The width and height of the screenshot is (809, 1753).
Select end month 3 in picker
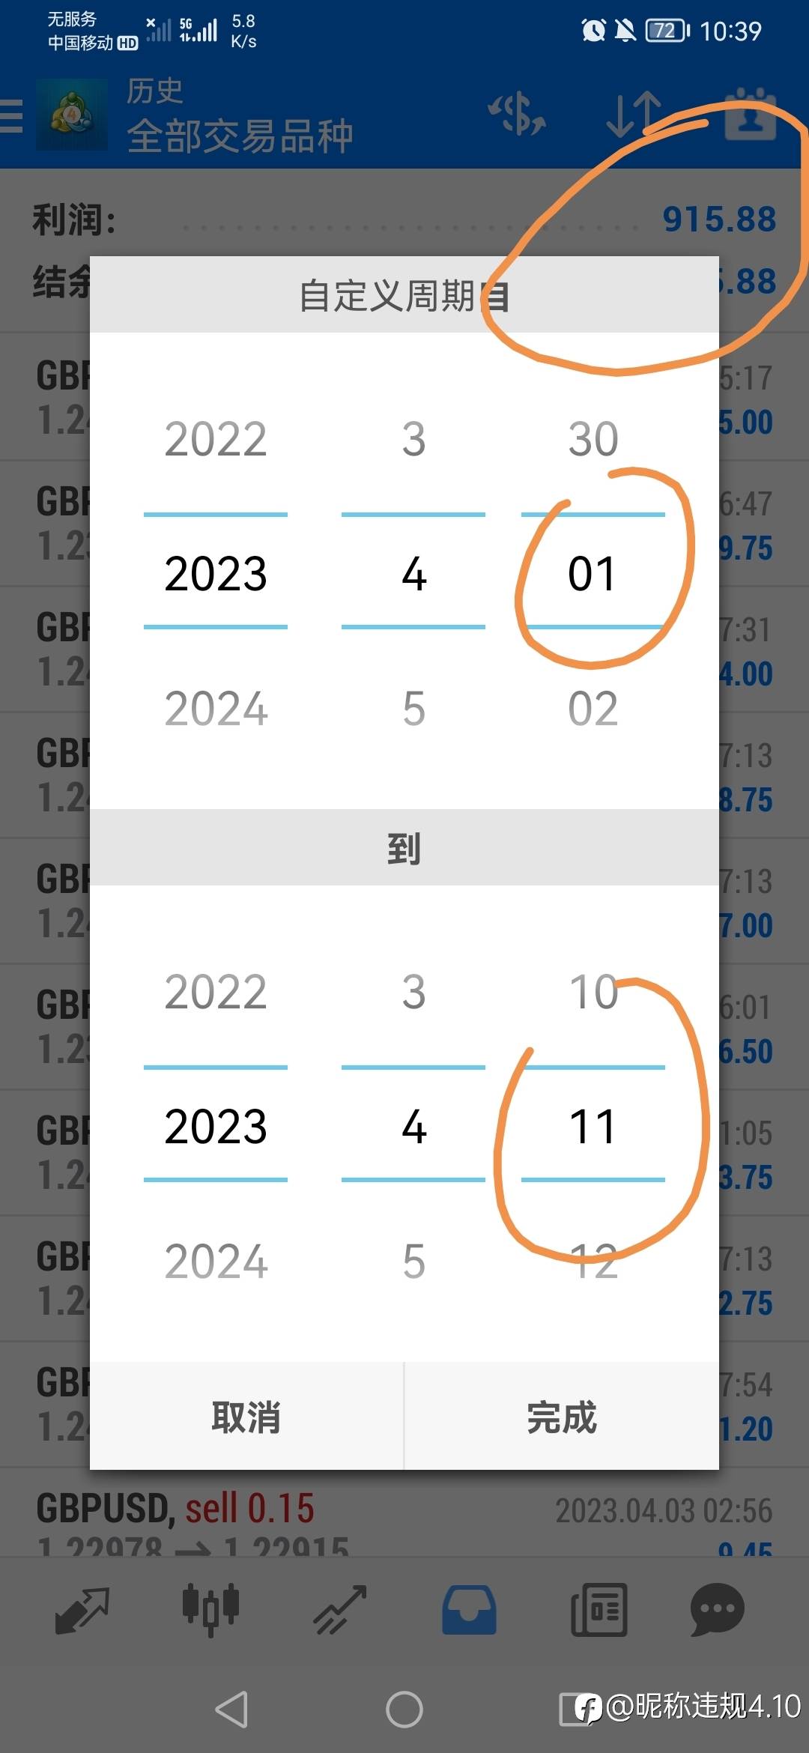413,992
